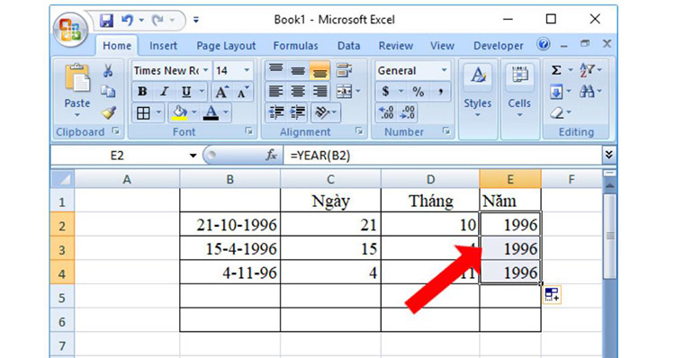Toggle Underline formatting
This screenshot has width=675, height=358.
[x=186, y=91]
